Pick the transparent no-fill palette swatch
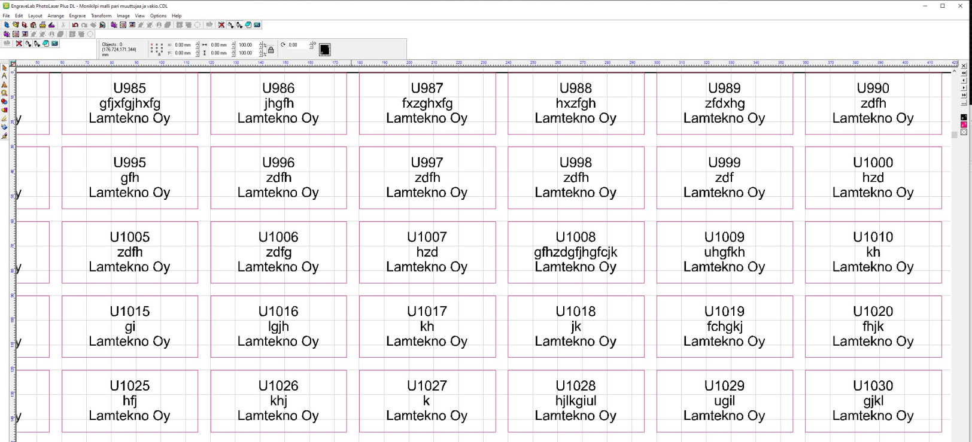Viewport: 972px width, 442px height. pyautogui.click(x=964, y=132)
